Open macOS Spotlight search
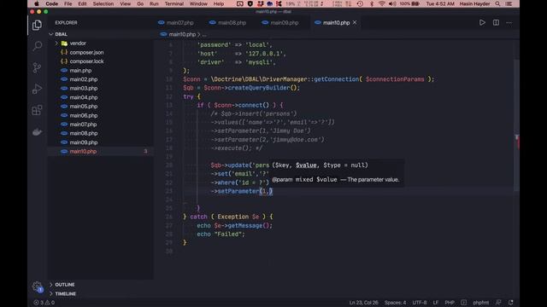 (x=497, y=3)
